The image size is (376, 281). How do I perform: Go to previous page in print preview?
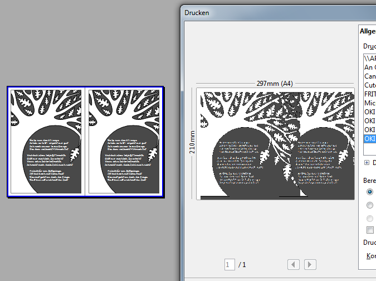[294, 264]
